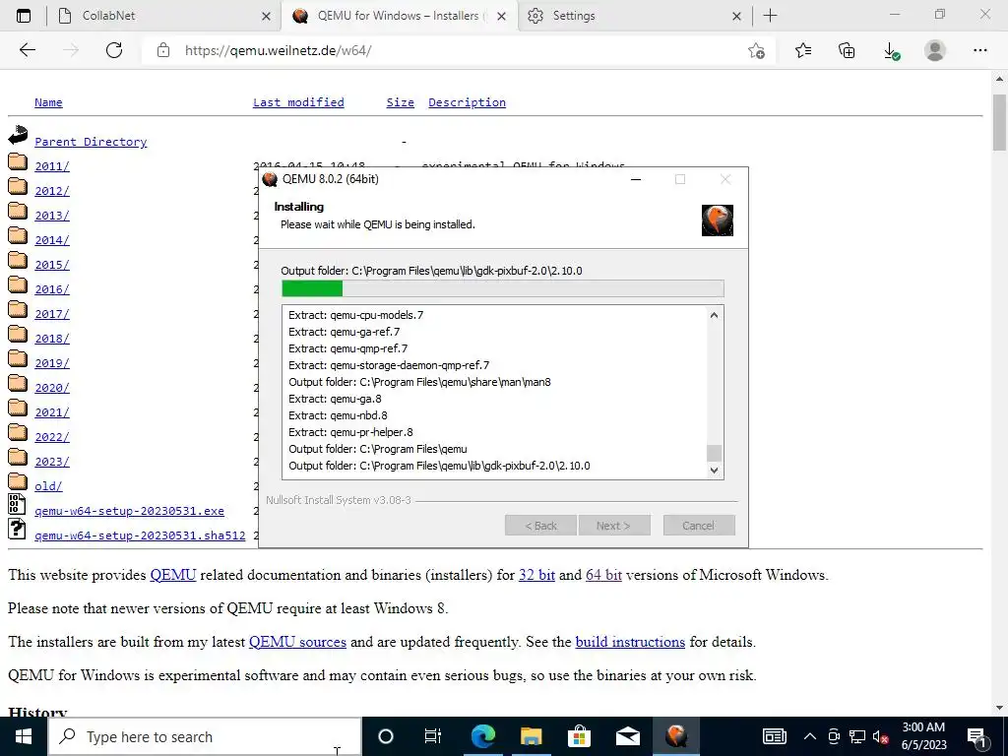Launch Microsoft Edge from taskbar
Viewport: 1008px width, 756px height.
(x=483, y=736)
